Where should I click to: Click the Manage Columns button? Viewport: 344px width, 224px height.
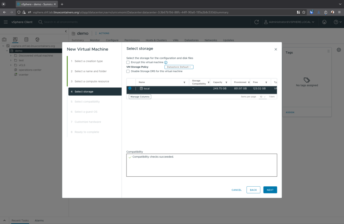(x=140, y=96)
